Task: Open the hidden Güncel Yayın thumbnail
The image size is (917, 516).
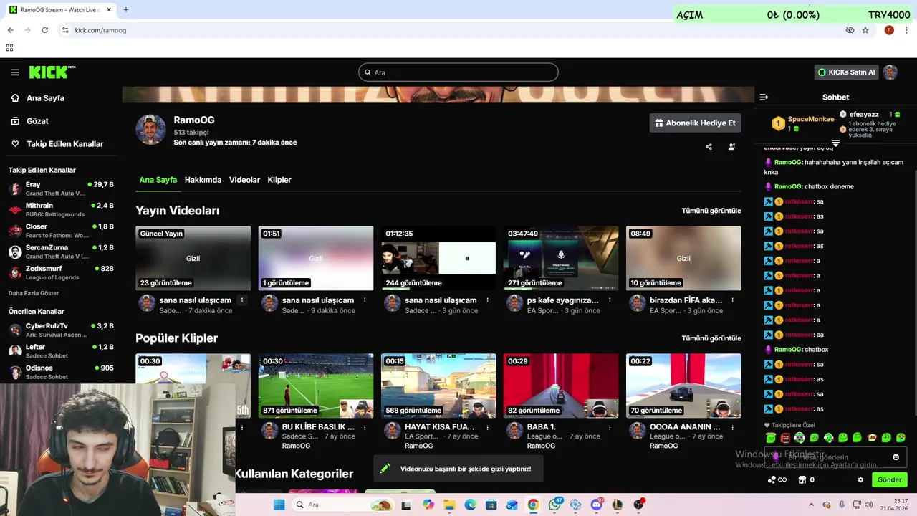Action: tap(193, 258)
